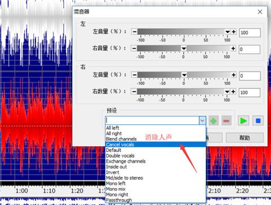
Task: Click the left volume value field showing 100
Action: [250, 33]
